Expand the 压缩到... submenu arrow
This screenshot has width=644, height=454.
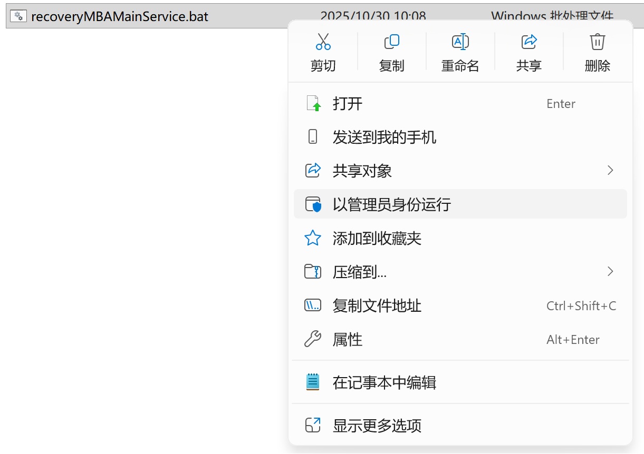pos(610,272)
